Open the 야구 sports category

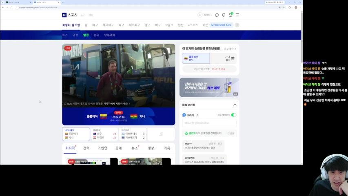tap(95, 25)
